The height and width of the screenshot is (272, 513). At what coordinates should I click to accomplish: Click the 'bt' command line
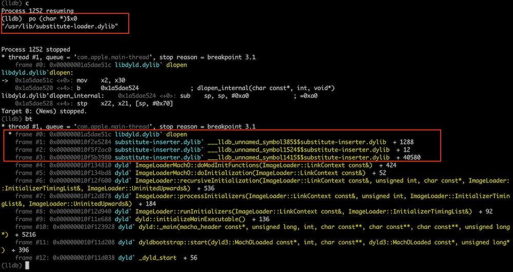point(17,119)
